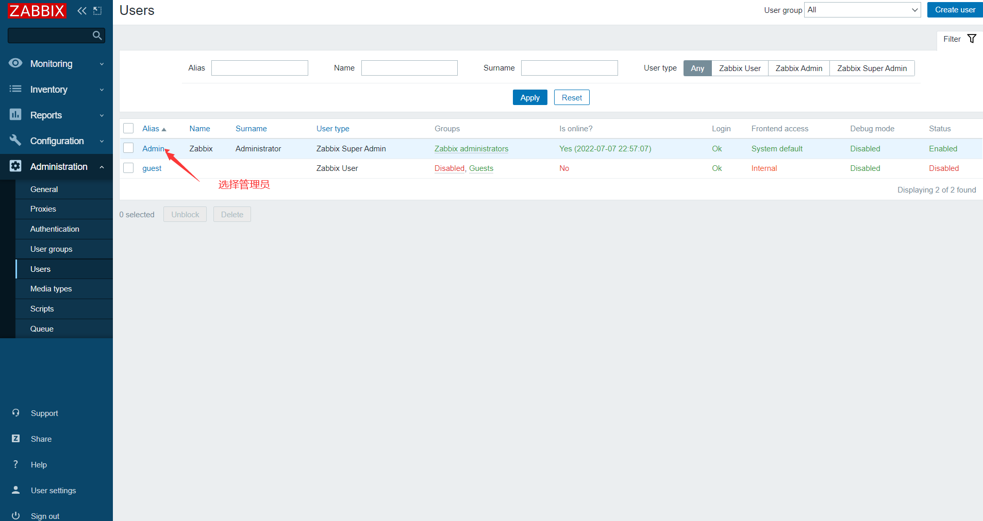Click the Help question mark icon

pos(16,464)
